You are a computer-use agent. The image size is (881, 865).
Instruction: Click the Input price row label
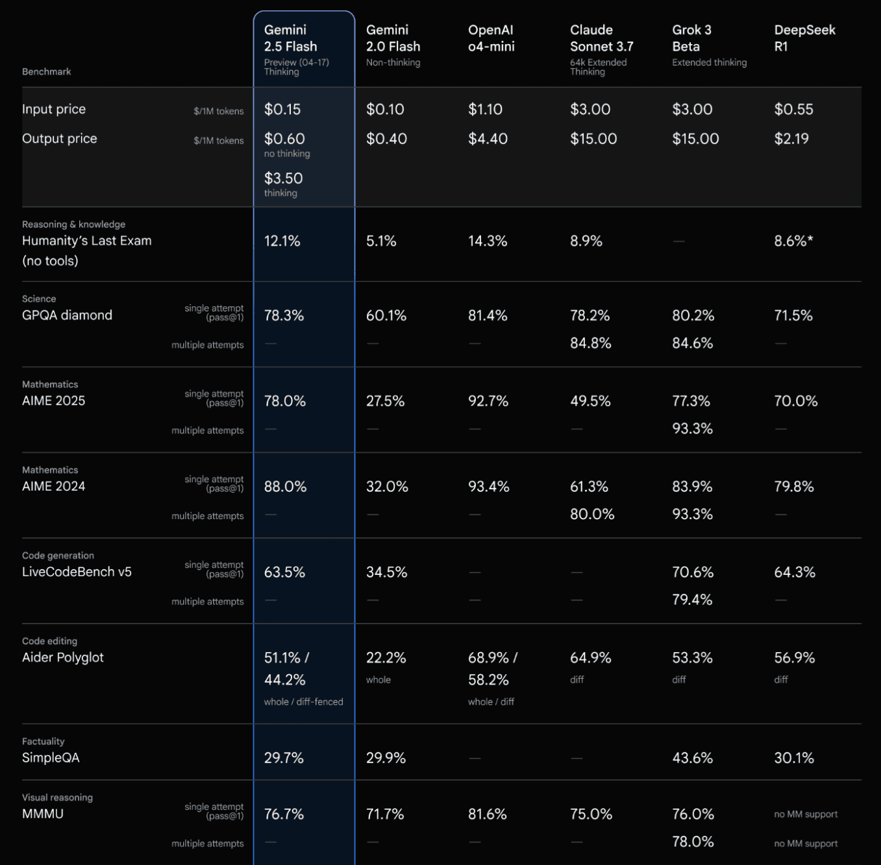tap(54, 110)
